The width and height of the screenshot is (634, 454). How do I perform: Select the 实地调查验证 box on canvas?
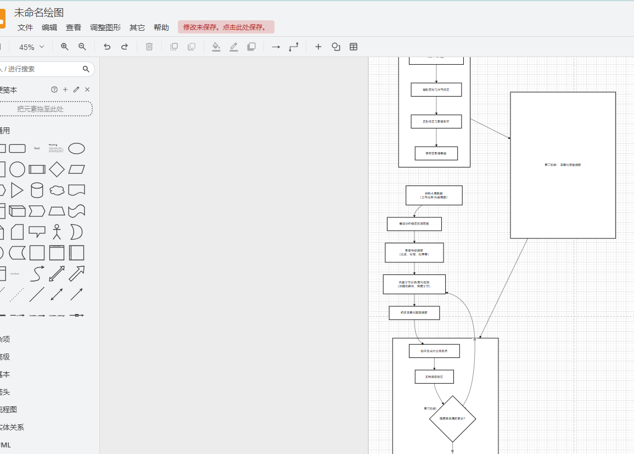[434, 377]
